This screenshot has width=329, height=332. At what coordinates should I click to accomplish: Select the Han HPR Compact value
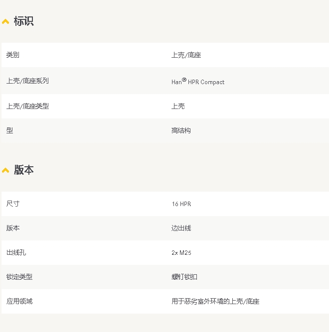click(198, 82)
